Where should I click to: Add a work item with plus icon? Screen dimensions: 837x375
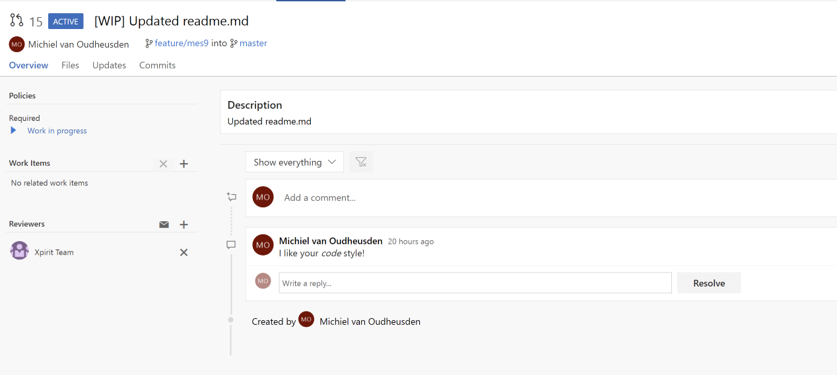tap(184, 164)
